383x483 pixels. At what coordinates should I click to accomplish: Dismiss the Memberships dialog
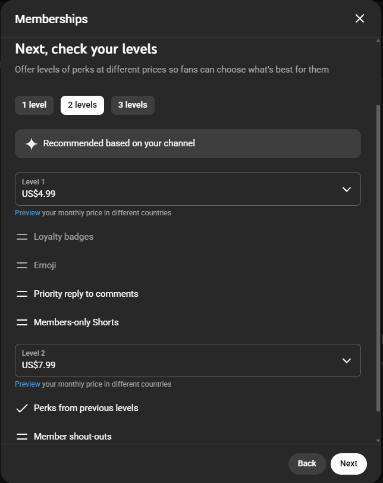pyautogui.click(x=359, y=18)
